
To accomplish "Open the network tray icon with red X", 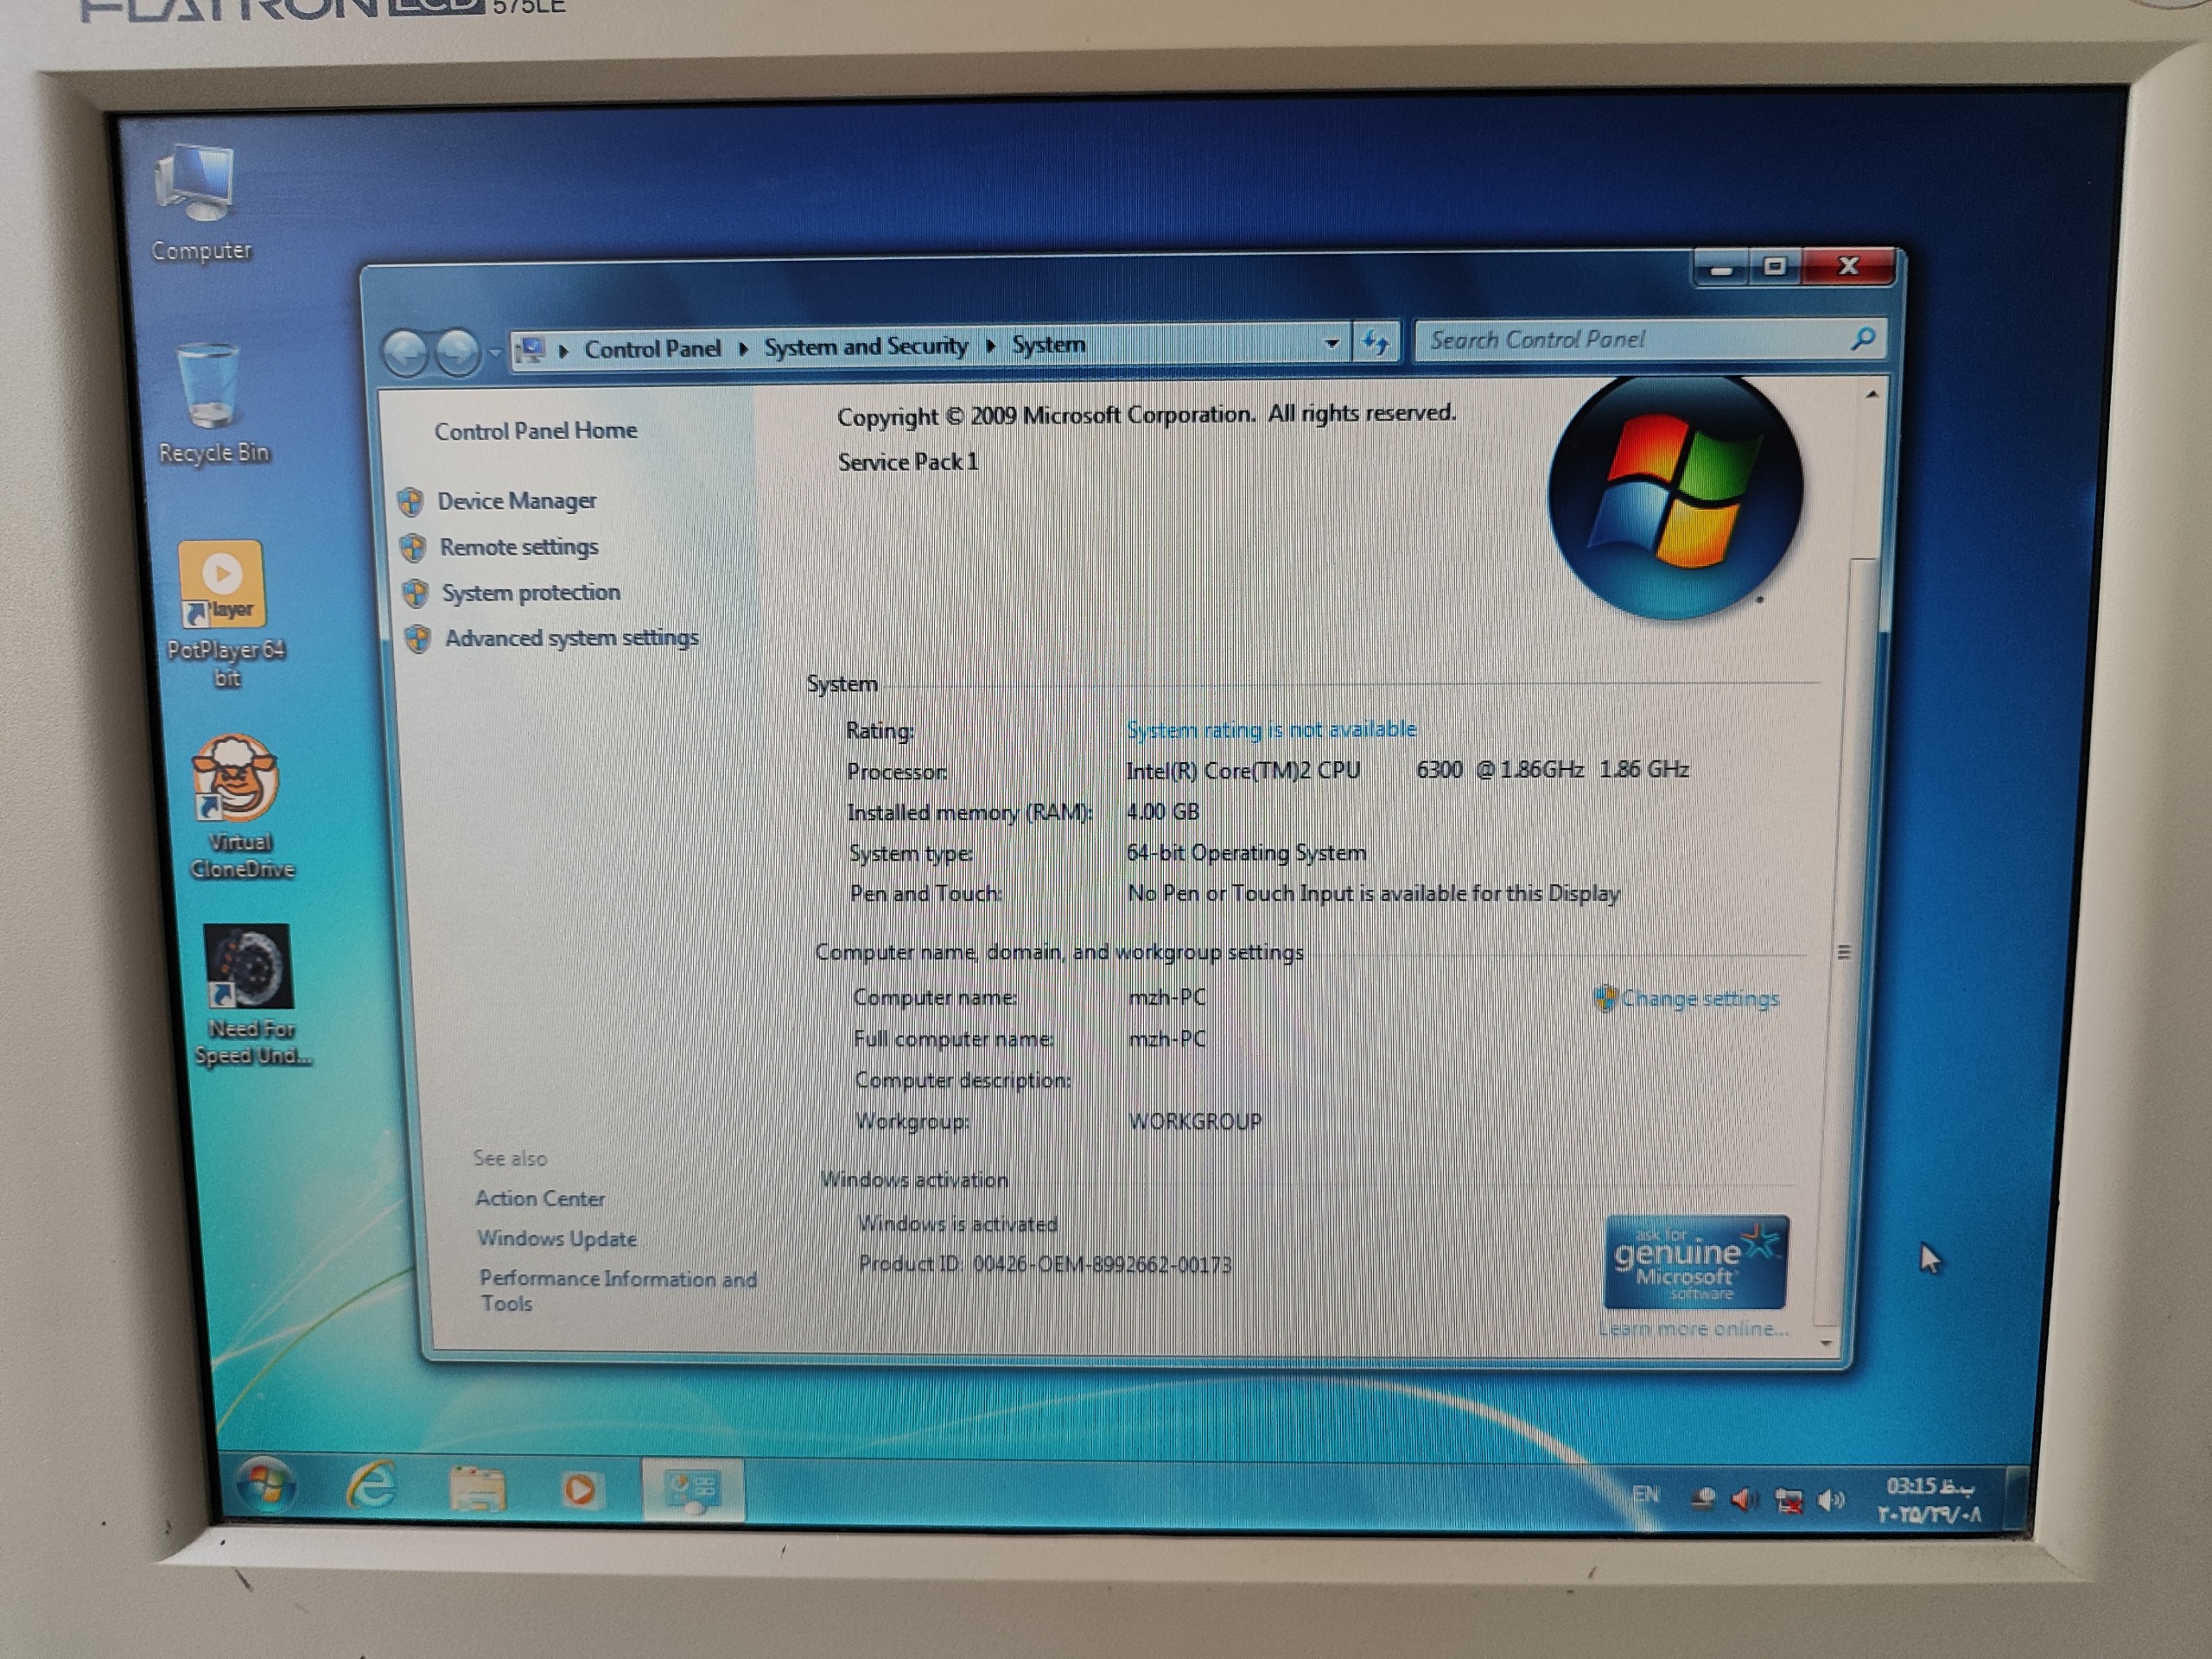I will point(1789,1499).
